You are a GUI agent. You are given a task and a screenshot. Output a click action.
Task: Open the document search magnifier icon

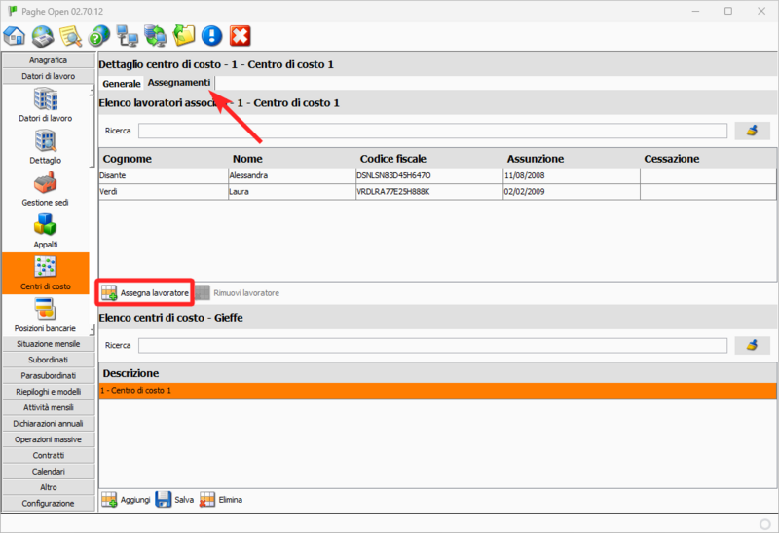click(70, 37)
